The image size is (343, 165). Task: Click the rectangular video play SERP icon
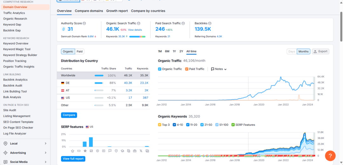[104, 151]
